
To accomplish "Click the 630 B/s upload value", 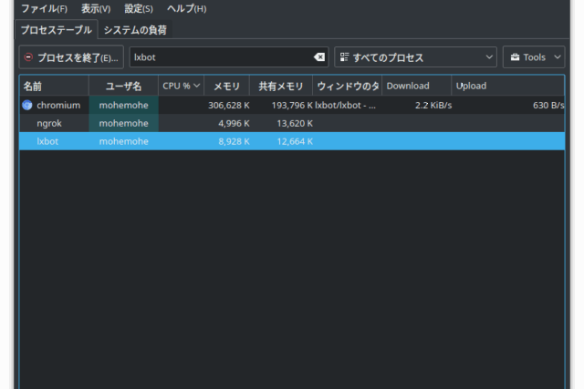I will (548, 106).
